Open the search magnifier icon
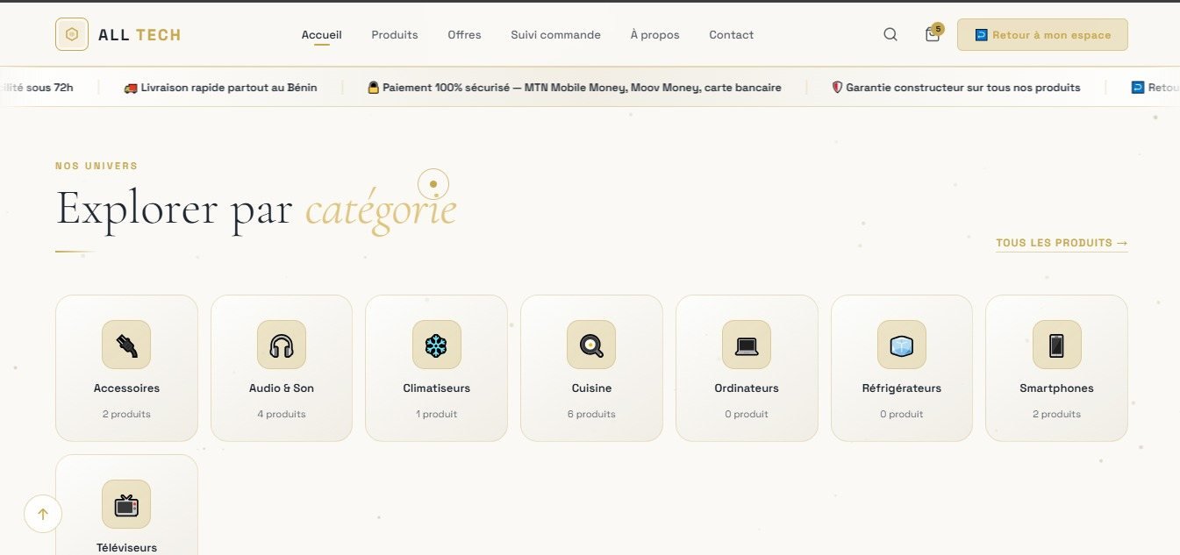 pyautogui.click(x=890, y=35)
